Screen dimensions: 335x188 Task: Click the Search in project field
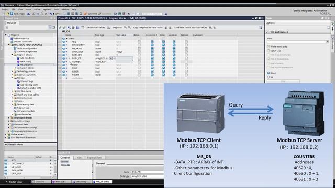(x=152, y=14)
